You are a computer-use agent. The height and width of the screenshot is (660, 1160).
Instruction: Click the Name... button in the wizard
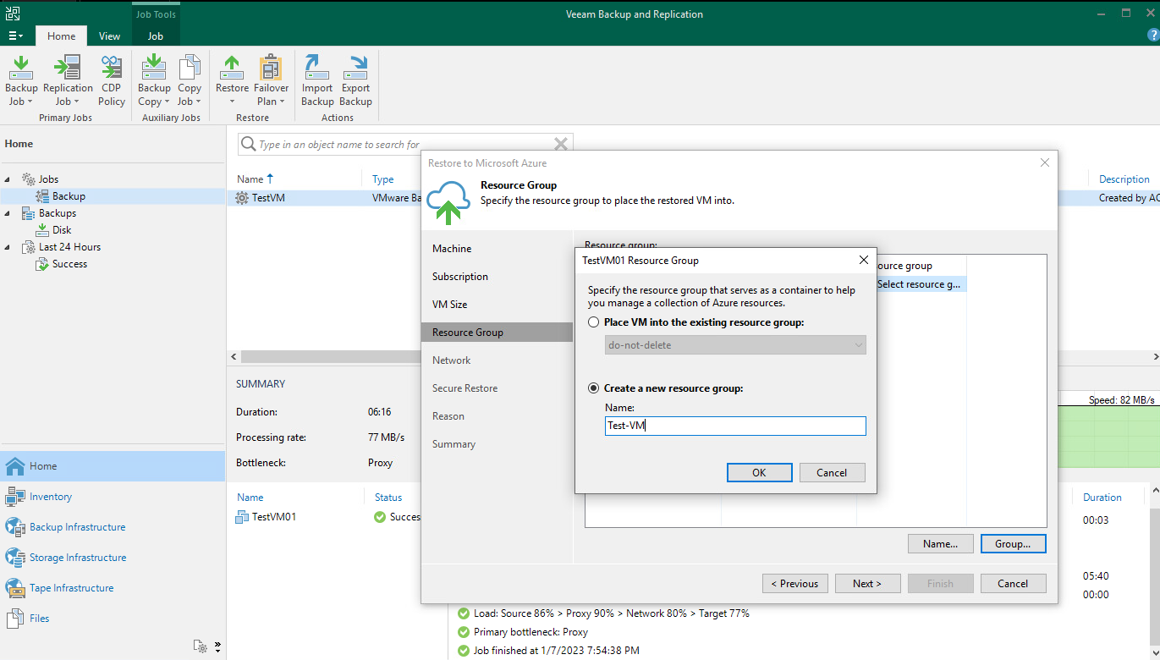click(940, 544)
